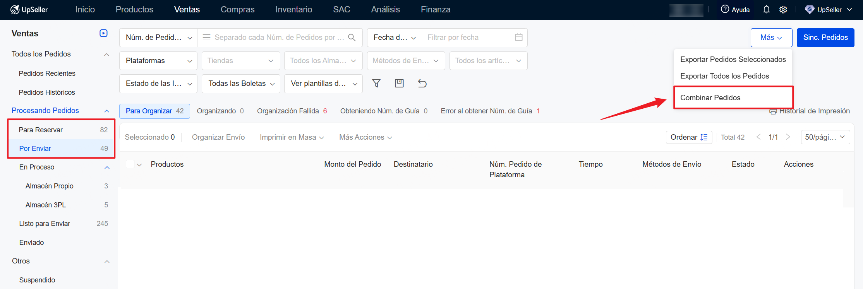863x289 pixels.
Task: Tick the select-all checkbox in table header
Action: point(130,164)
